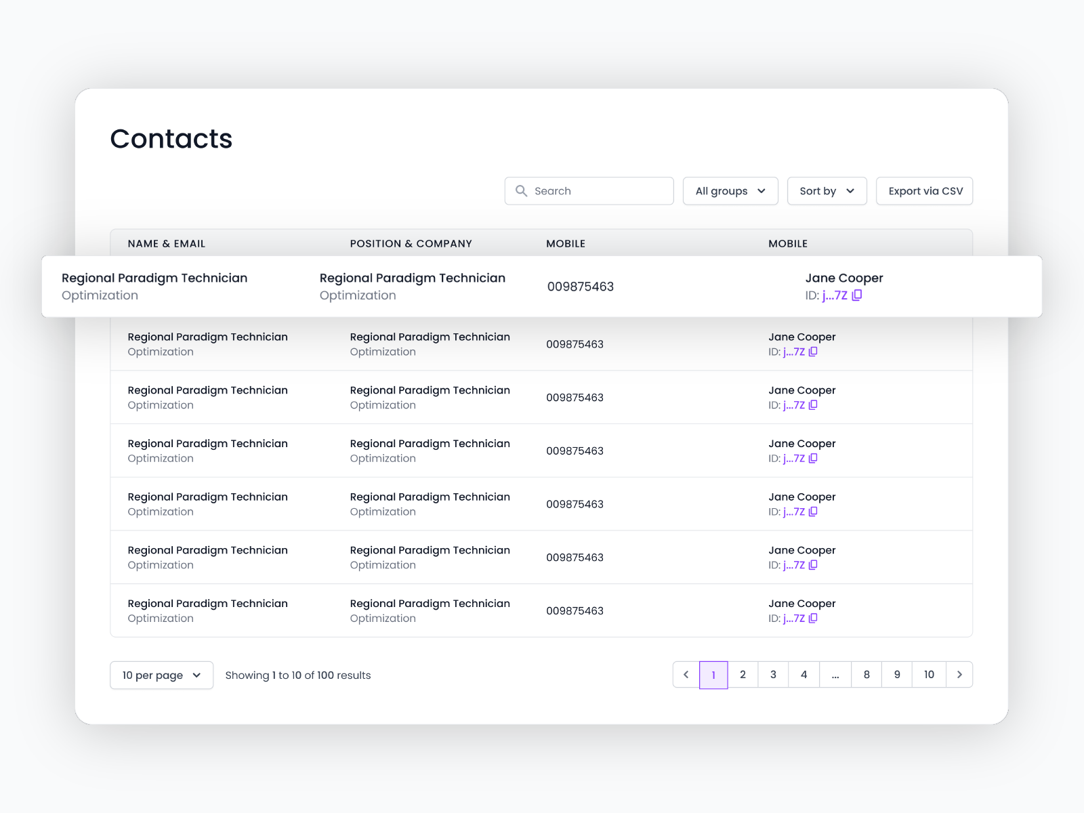This screenshot has height=813, width=1084.
Task: Open the 10 per page dropdown
Action: 161,675
